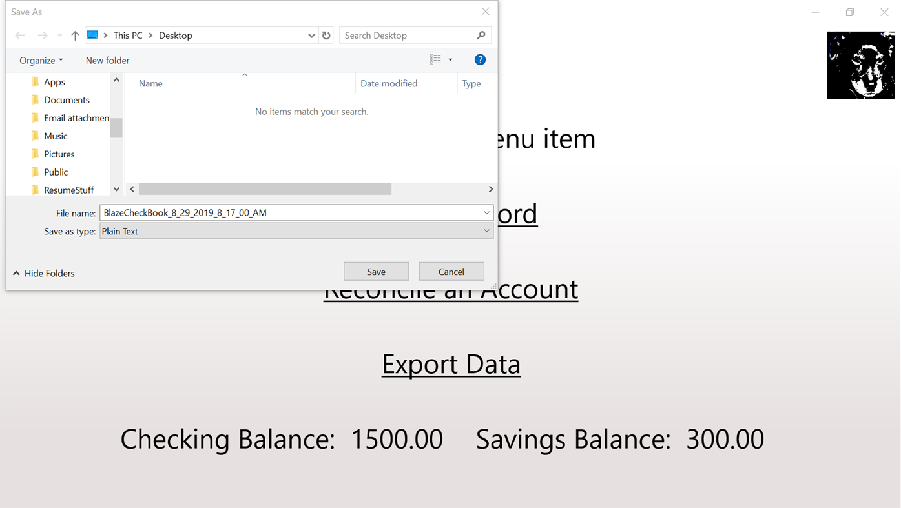The height and width of the screenshot is (508, 901).
Task: Click the up one folder level arrow
Action: click(74, 35)
